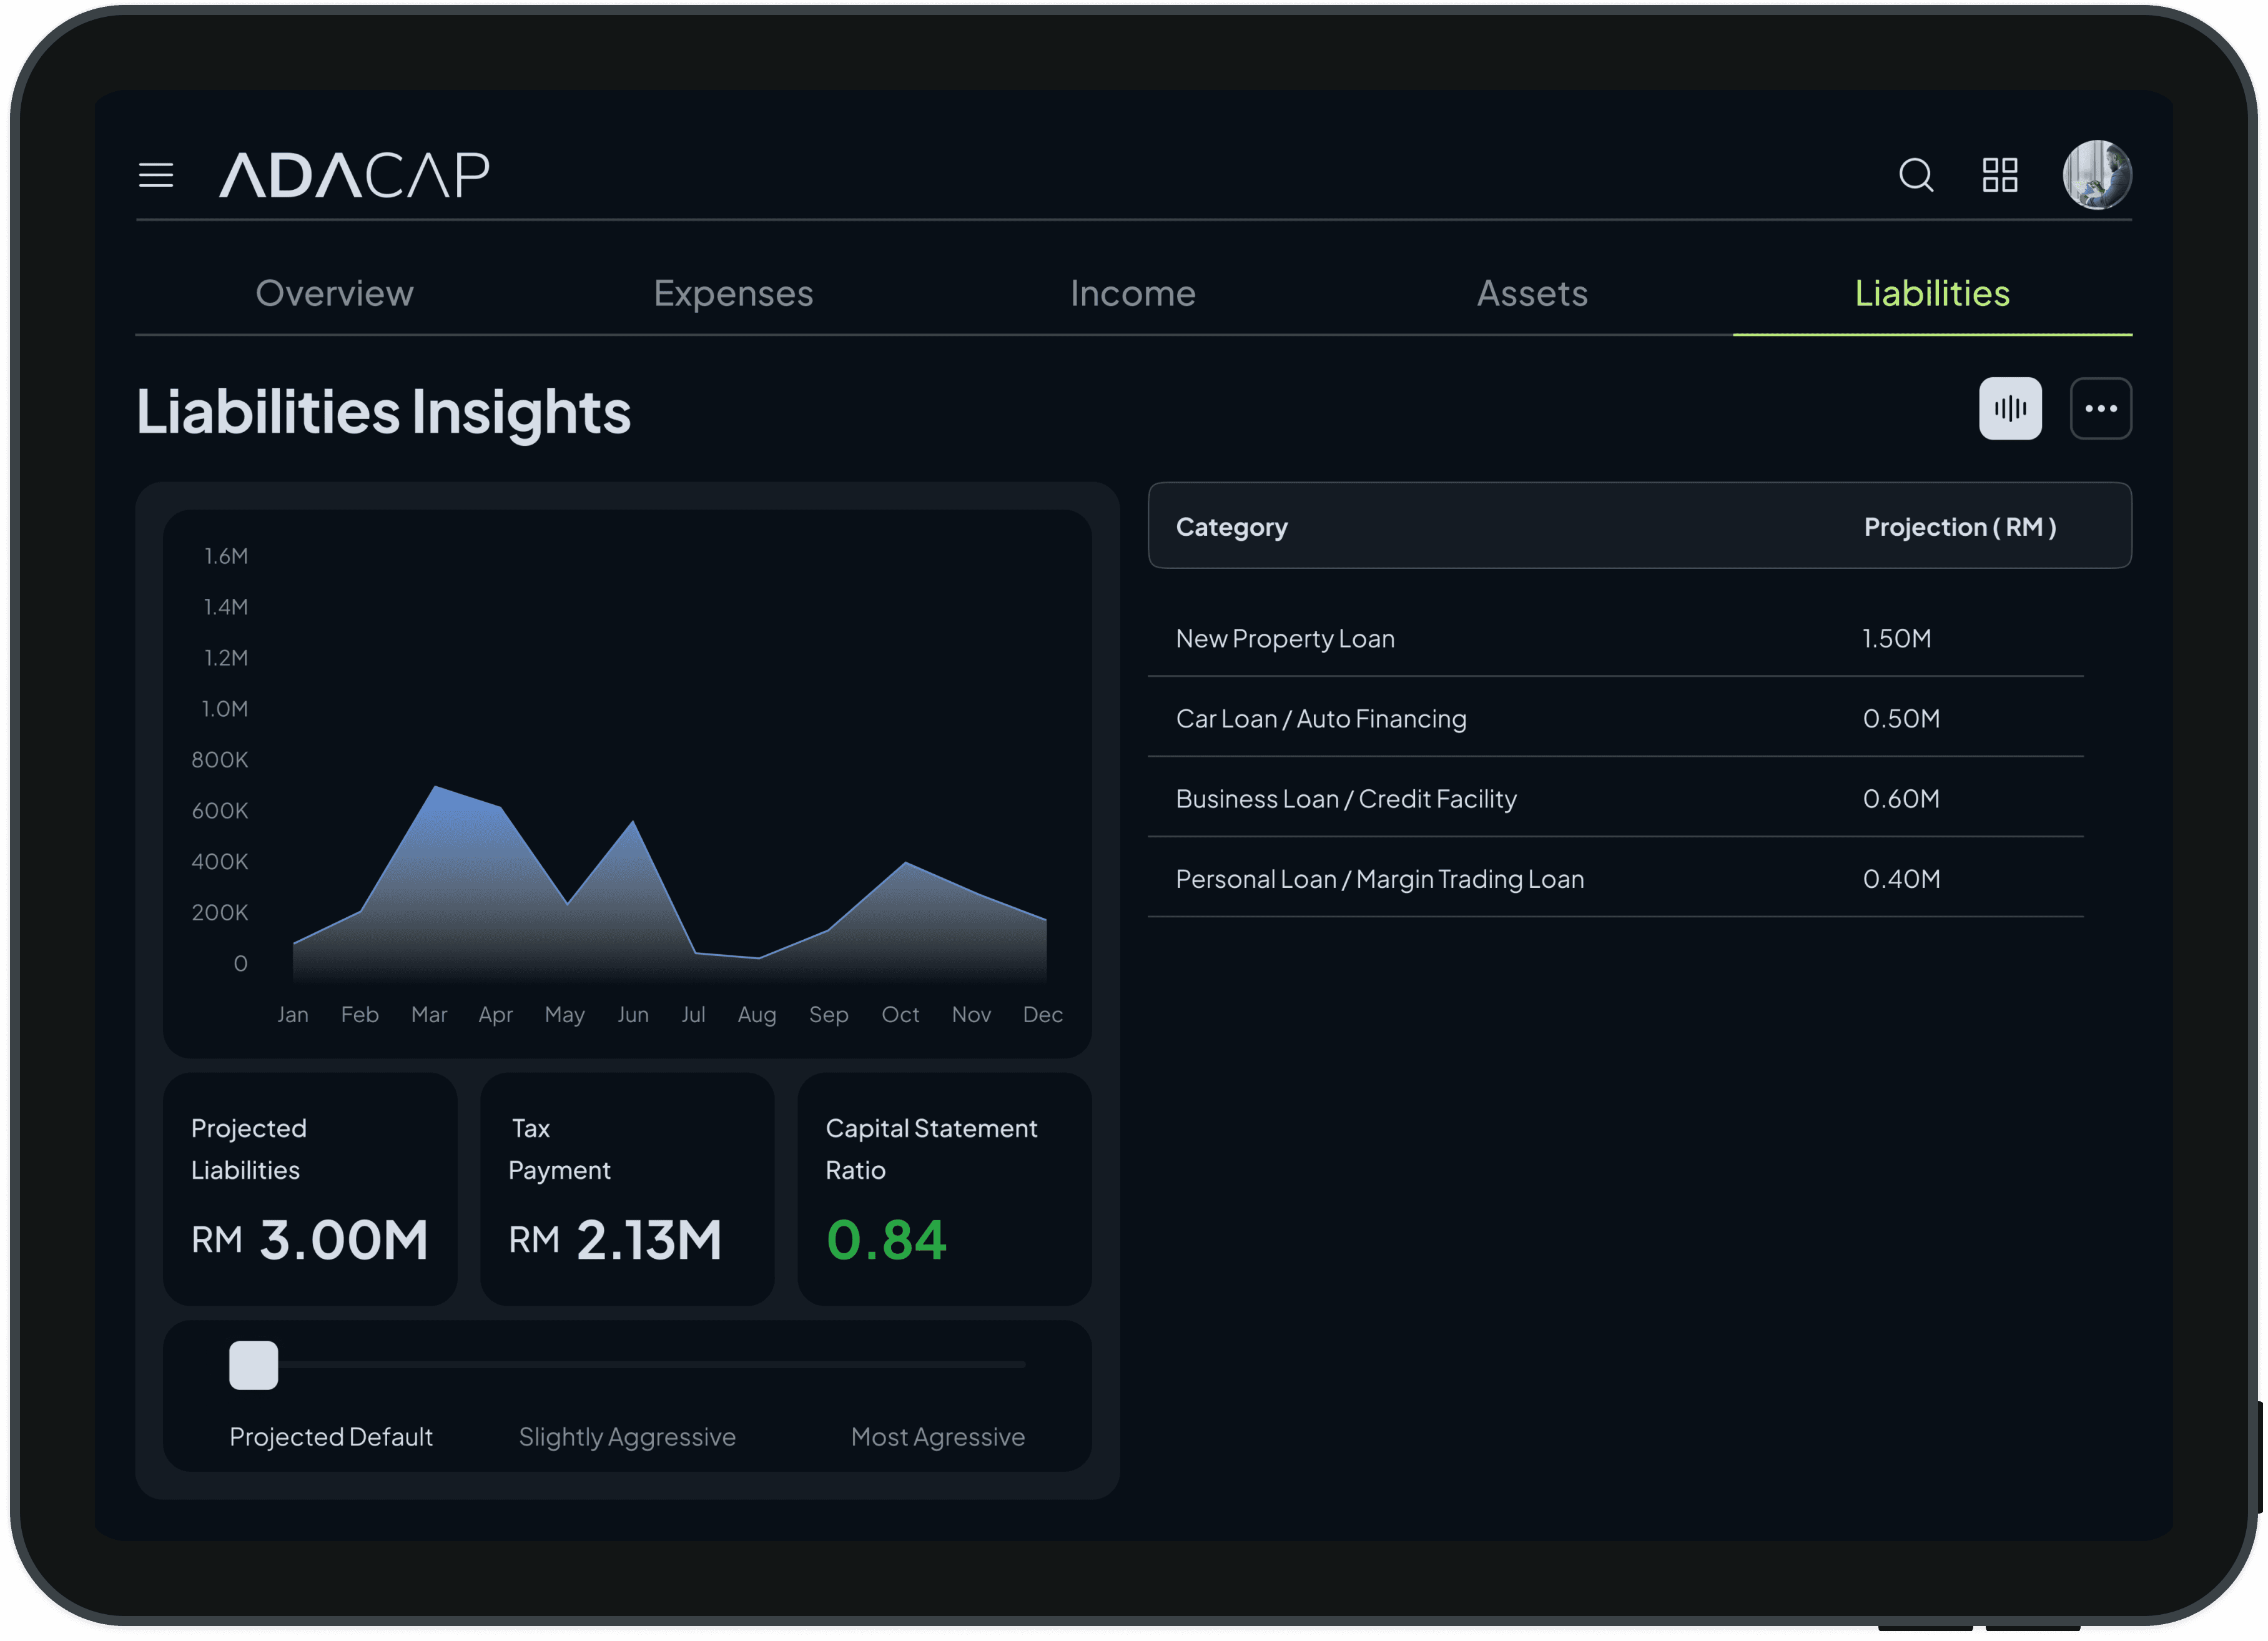Click the projection slider handle

coord(253,1365)
